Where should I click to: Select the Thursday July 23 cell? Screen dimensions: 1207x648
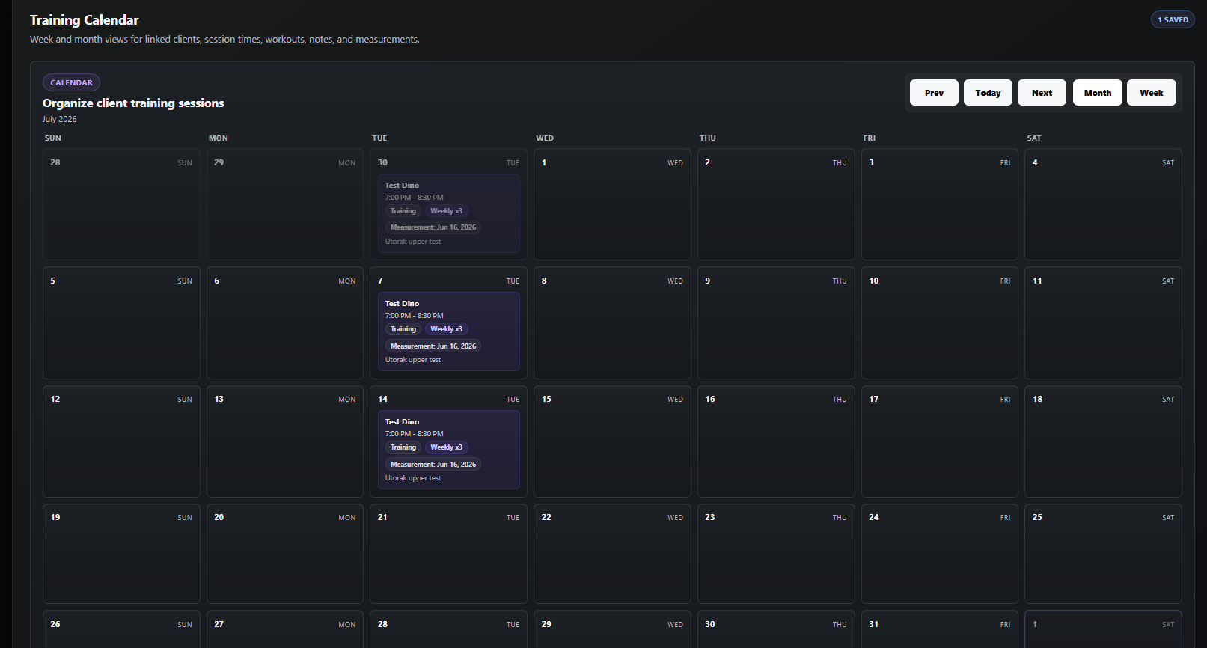coord(776,554)
